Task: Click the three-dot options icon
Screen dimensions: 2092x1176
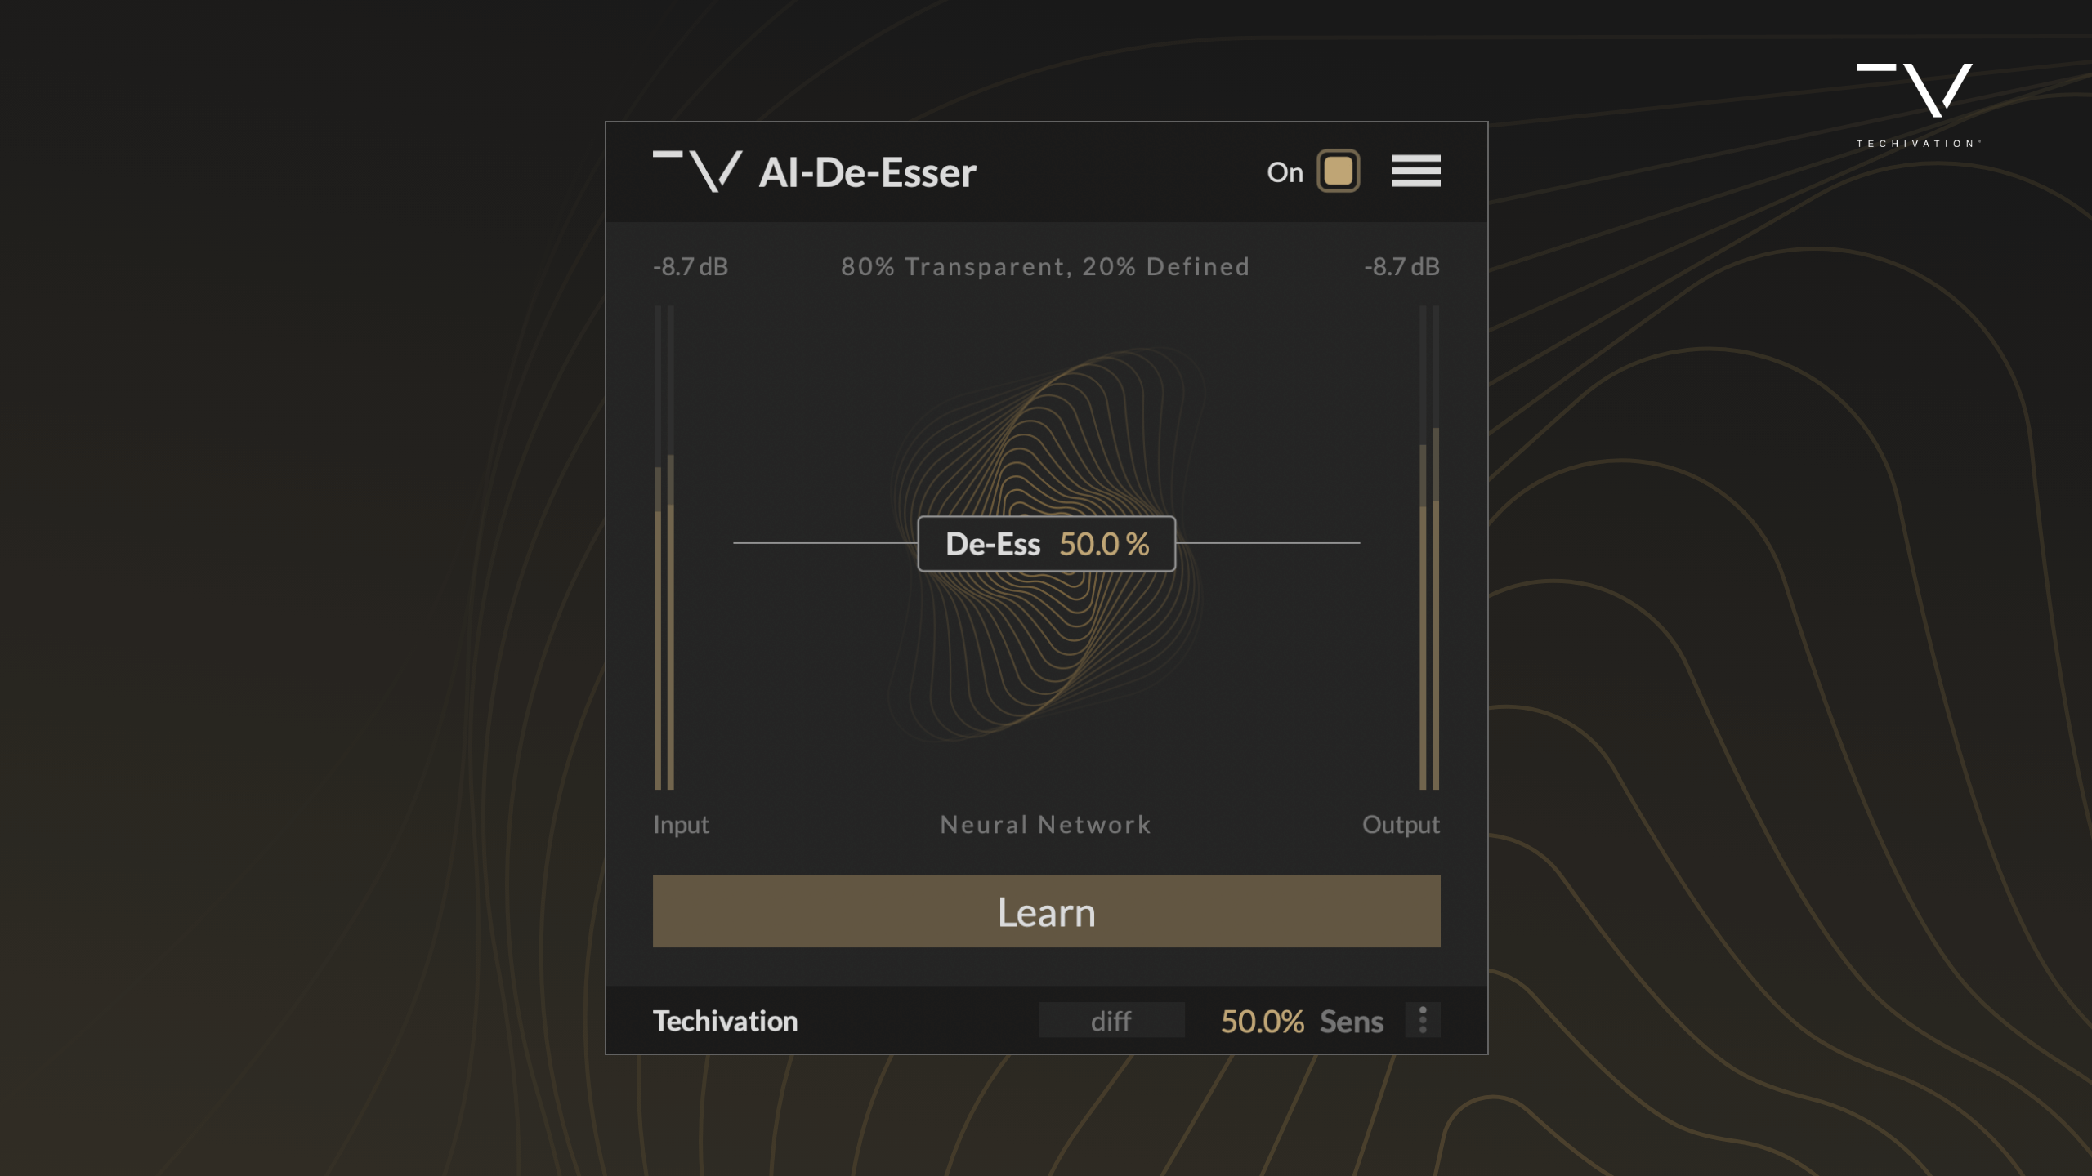Action: point(1423,1021)
